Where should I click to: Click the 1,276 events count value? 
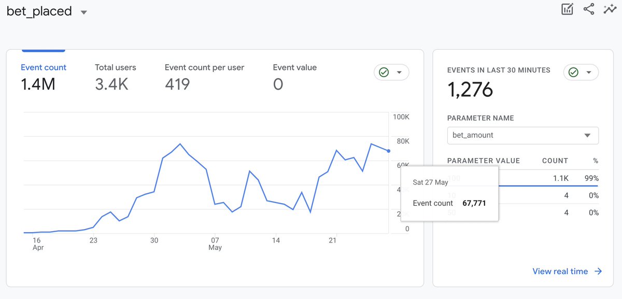tap(470, 90)
